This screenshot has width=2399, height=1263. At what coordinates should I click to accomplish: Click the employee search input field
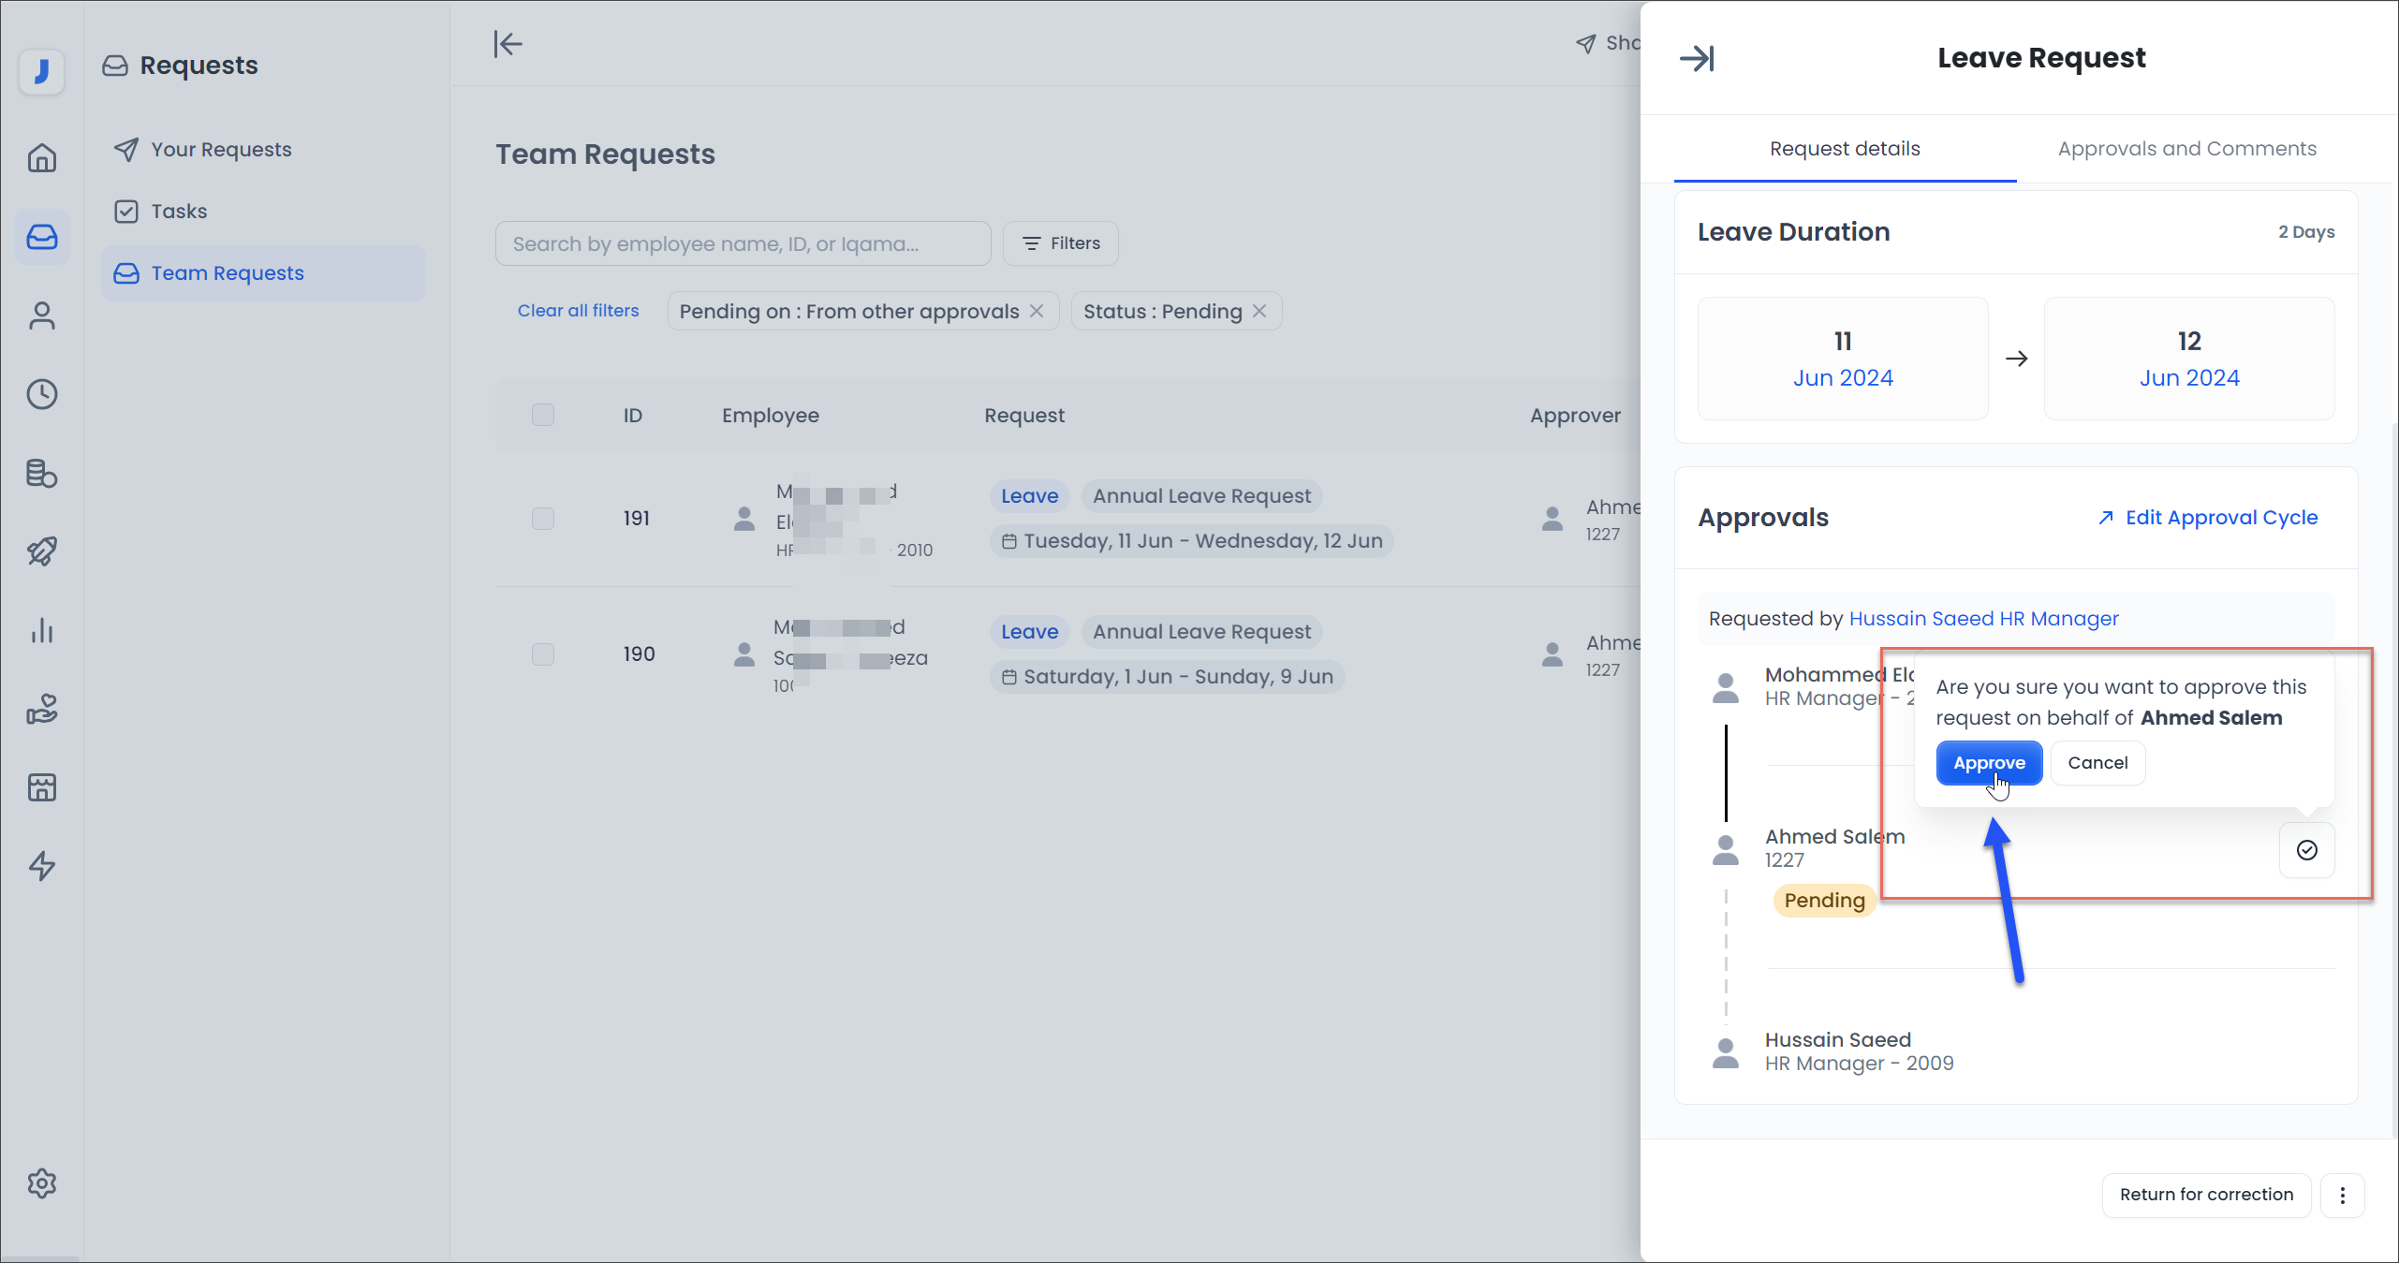743,243
